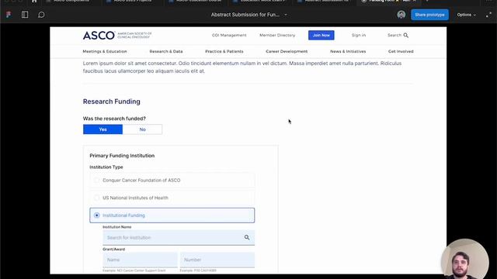Click the Research Funding heading
This screenshot has width=497, height=279.
(112, 102)
